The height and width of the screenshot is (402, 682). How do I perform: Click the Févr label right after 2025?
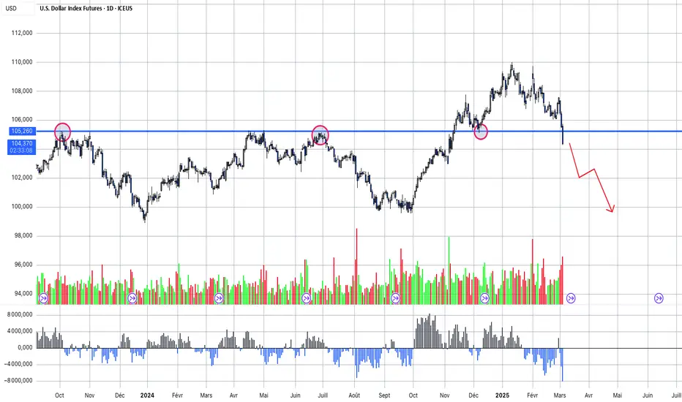point(533,395)
